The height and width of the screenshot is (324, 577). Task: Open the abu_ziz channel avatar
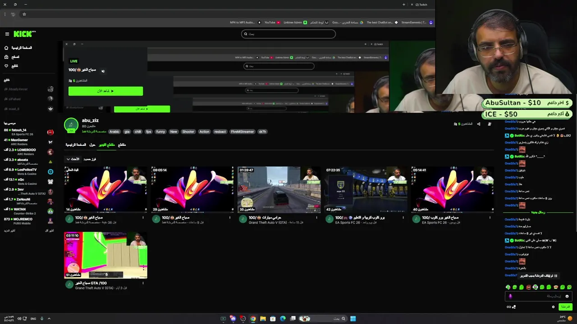[x=71, y=125]
